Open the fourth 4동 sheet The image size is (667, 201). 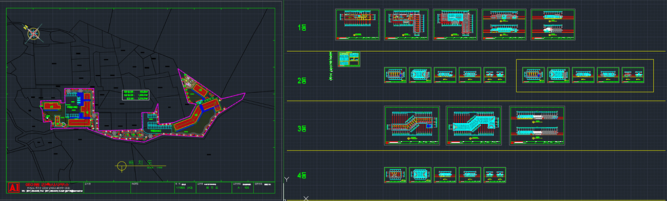469,175
